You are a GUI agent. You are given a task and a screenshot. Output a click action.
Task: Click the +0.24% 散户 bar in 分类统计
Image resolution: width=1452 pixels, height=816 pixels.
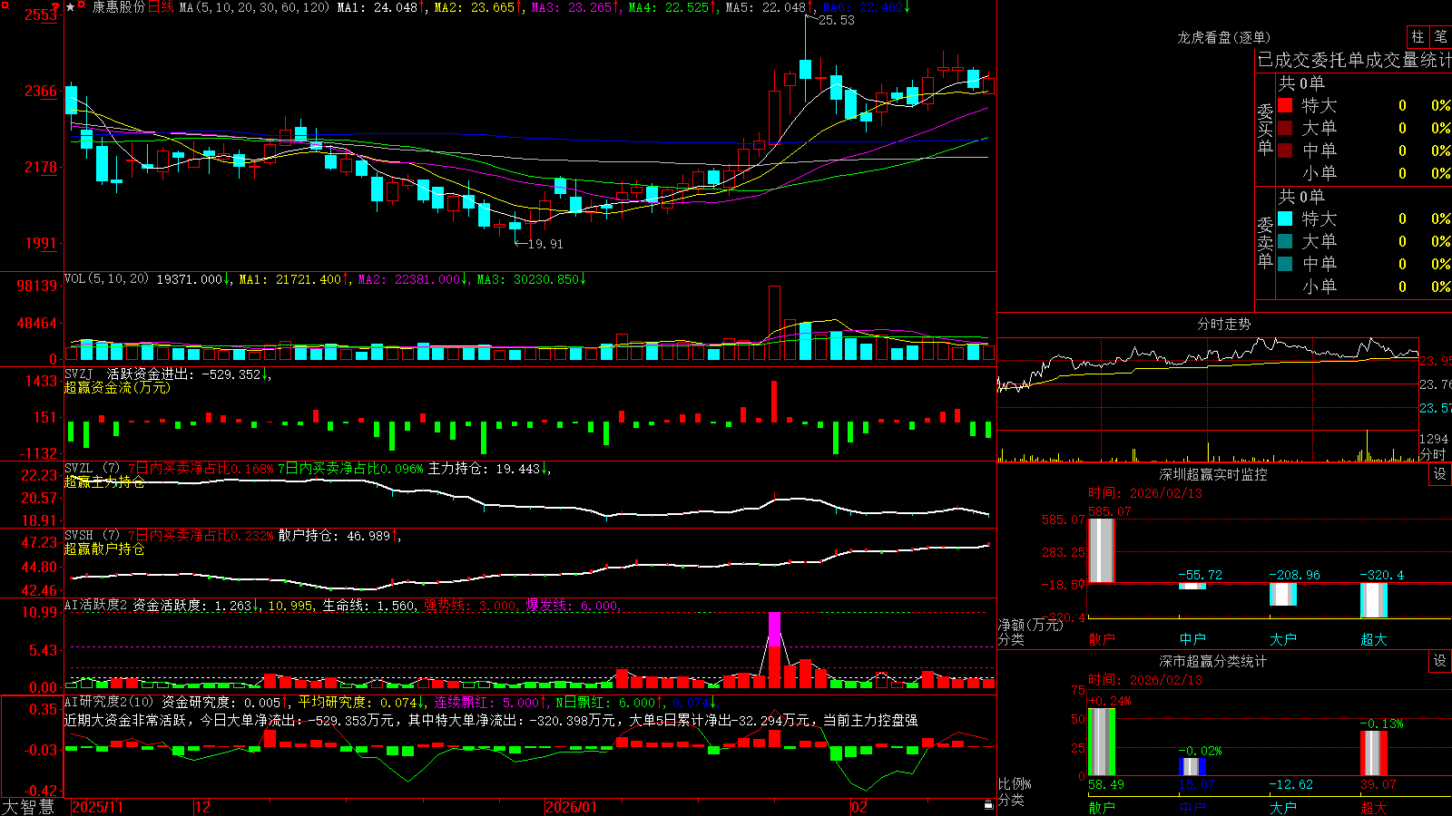pos(1102,742)
